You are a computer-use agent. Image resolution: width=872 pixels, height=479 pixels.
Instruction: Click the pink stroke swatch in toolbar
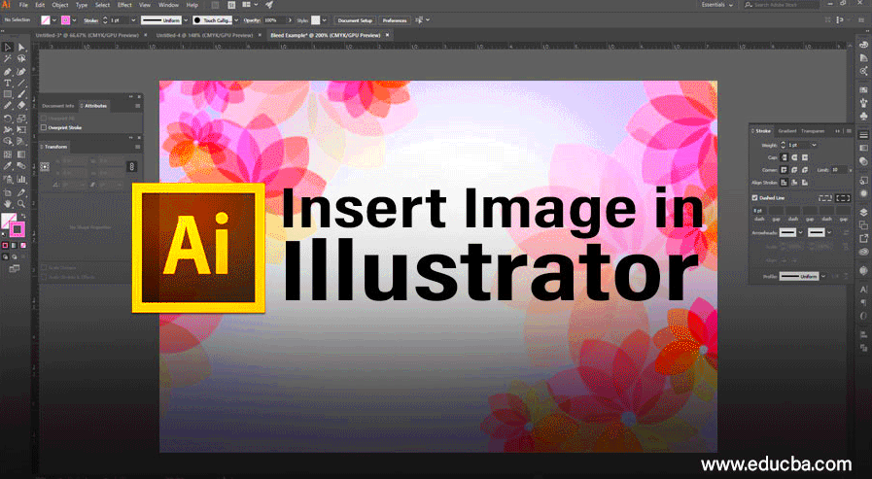coord(17,228)
